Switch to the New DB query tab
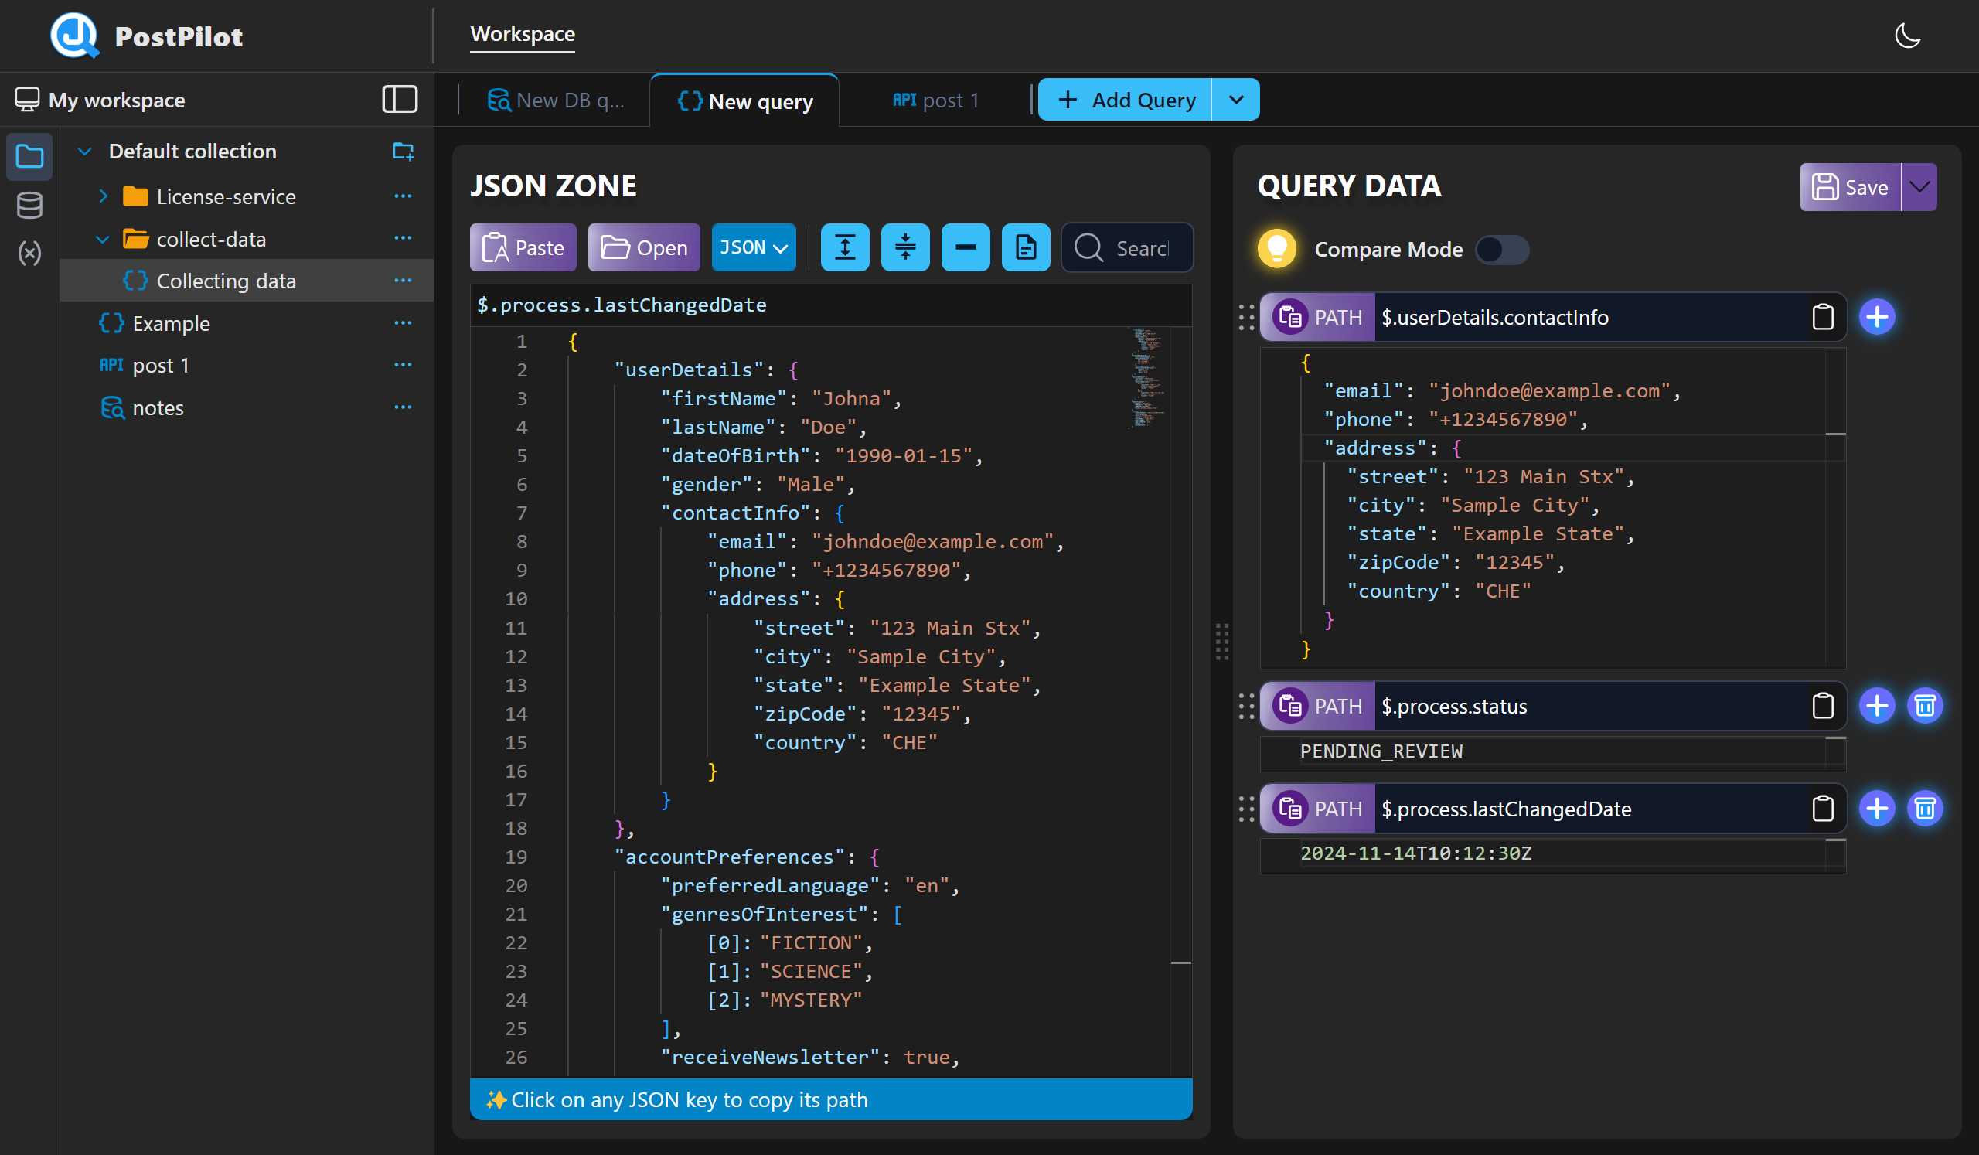Viewport: 1979px width, 1155px height. coord(556,101)
